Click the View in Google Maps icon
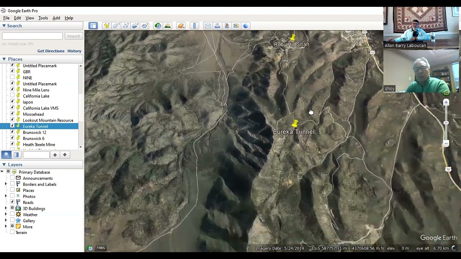The height and width of the screenshot is (259, 461). [x=236, y=26]
